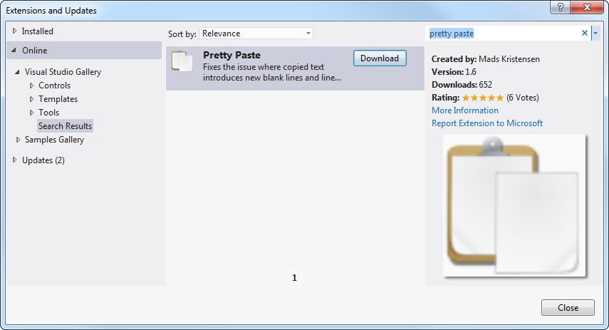Viewport: 609px width, 330px height.
Task: Click the five-star rating icons
Action: click(482, 98)
